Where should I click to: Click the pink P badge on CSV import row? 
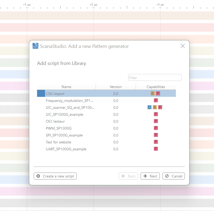(x=158, y=93)
